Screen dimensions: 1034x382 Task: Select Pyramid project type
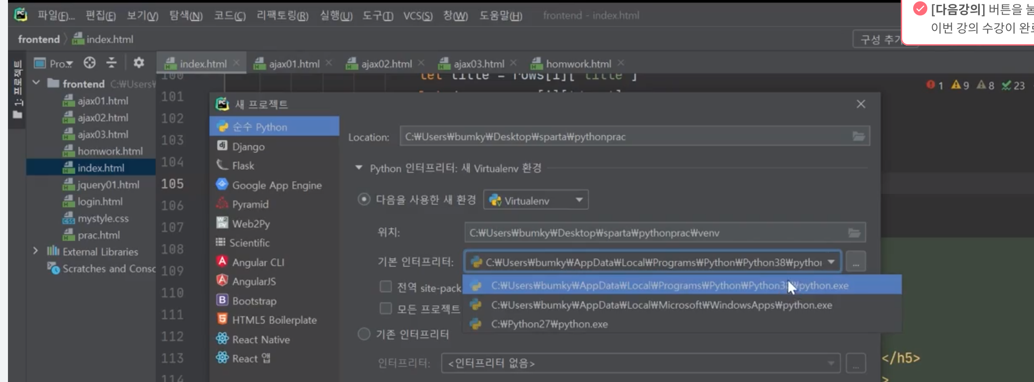coord(274,204)
